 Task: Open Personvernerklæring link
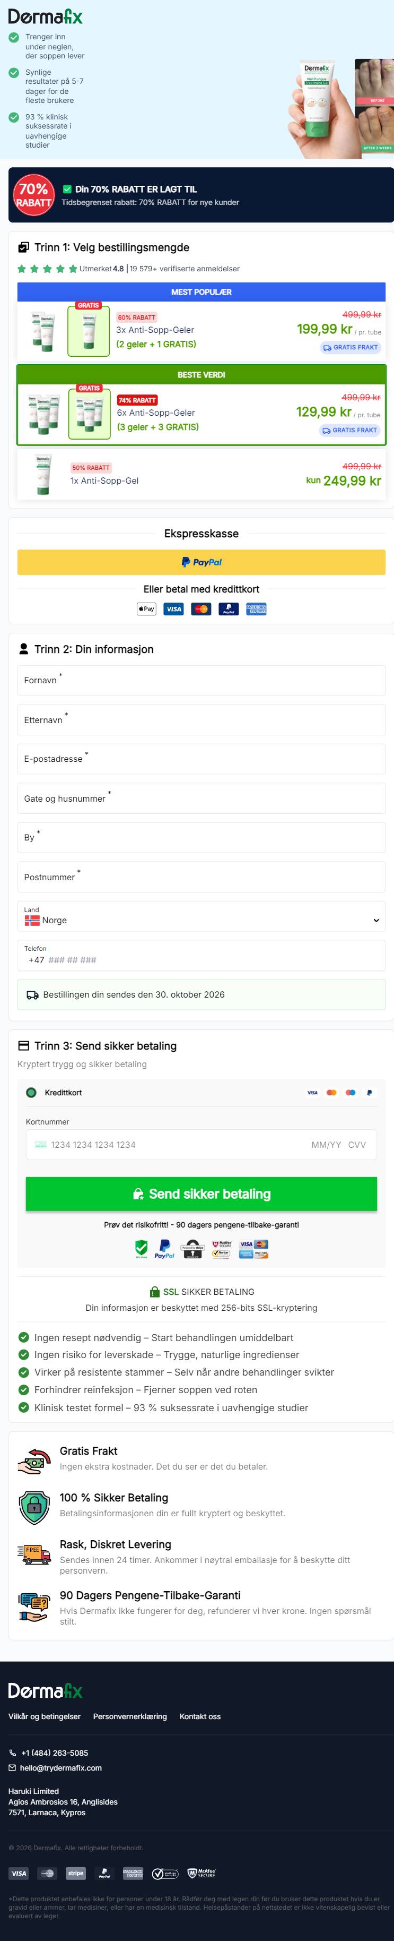pos(130,1716)
